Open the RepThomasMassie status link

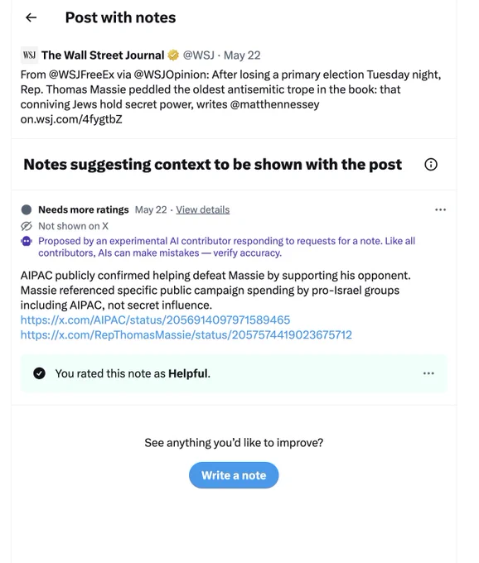point(186,335)
